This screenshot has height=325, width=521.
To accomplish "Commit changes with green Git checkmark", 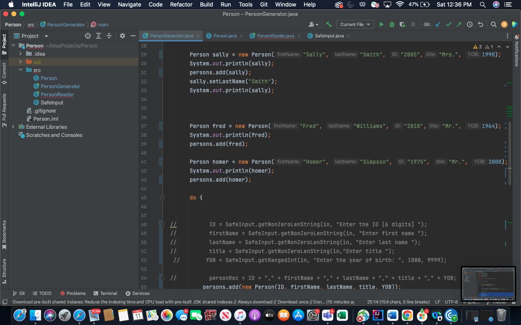I will click(x=449, y=24).
